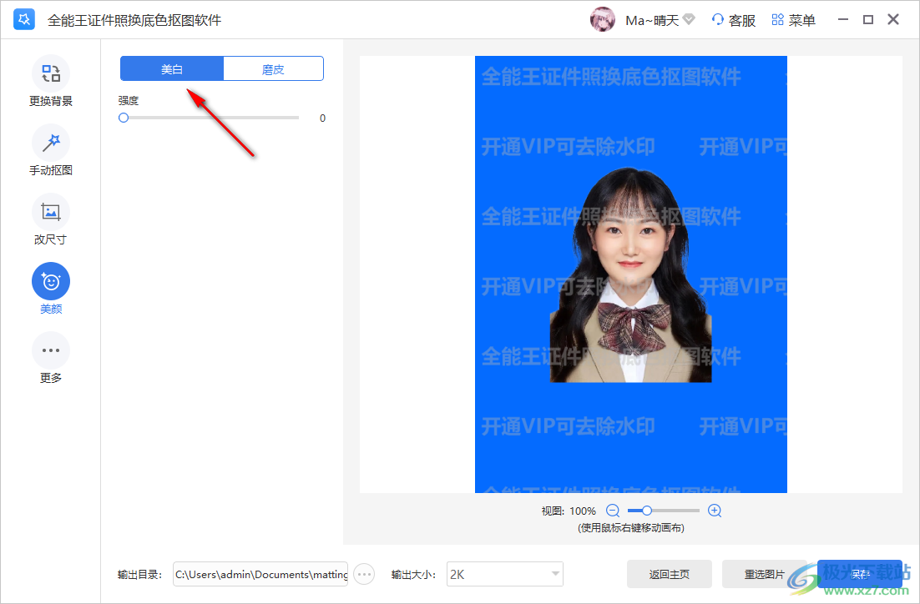Select the 美颜 beauty tool
920x604 pixels.
(x=51, y=289)
